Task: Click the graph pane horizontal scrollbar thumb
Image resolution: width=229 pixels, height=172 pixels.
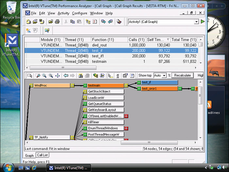Action: click(x=149, y=143)
